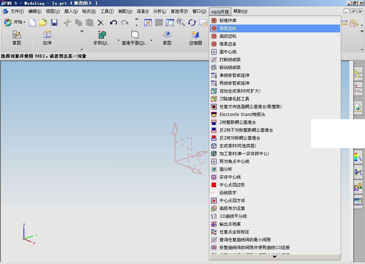Select the 边倒圆 edge blend tool
This screenshot has width=365, height=264.
point(195,38)
